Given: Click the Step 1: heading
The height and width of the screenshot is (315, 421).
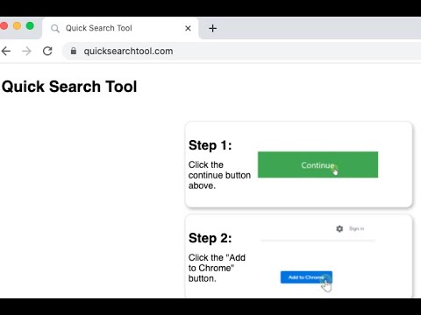Looking at the screenshot, I should pos(210,145).
